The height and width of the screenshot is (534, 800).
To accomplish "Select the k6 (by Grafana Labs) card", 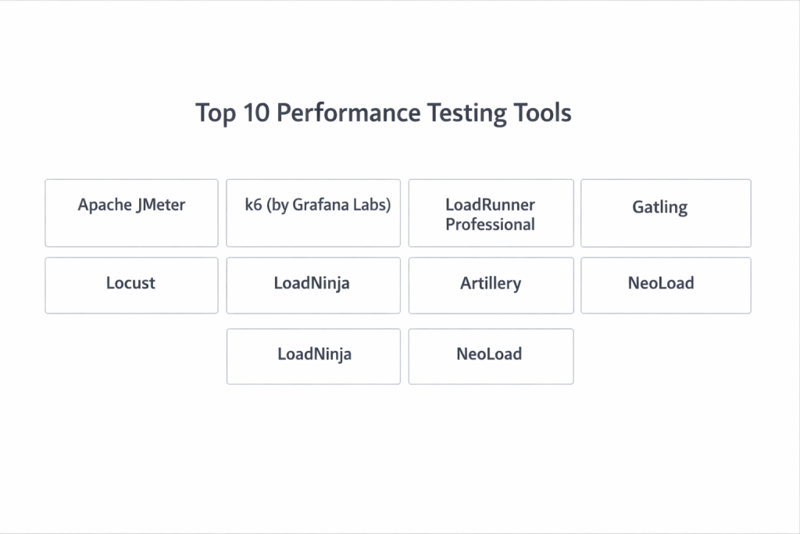I will (x=313, y=213).
